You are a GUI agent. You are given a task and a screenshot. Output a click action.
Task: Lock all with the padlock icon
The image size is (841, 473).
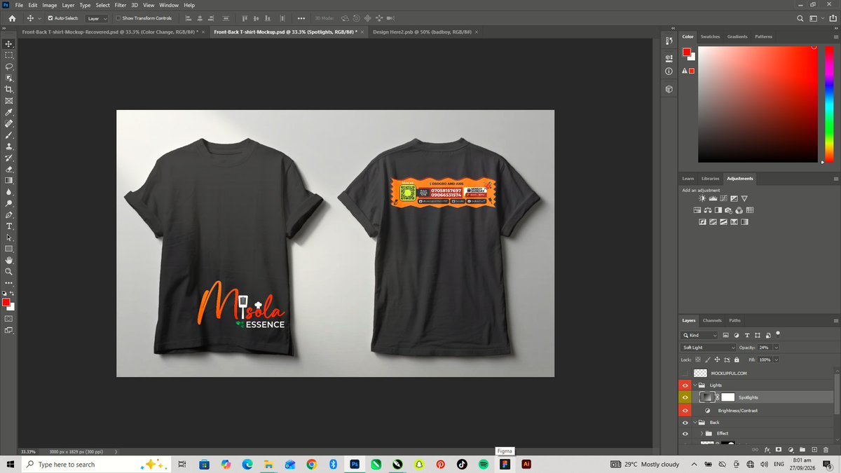(736, 359)
